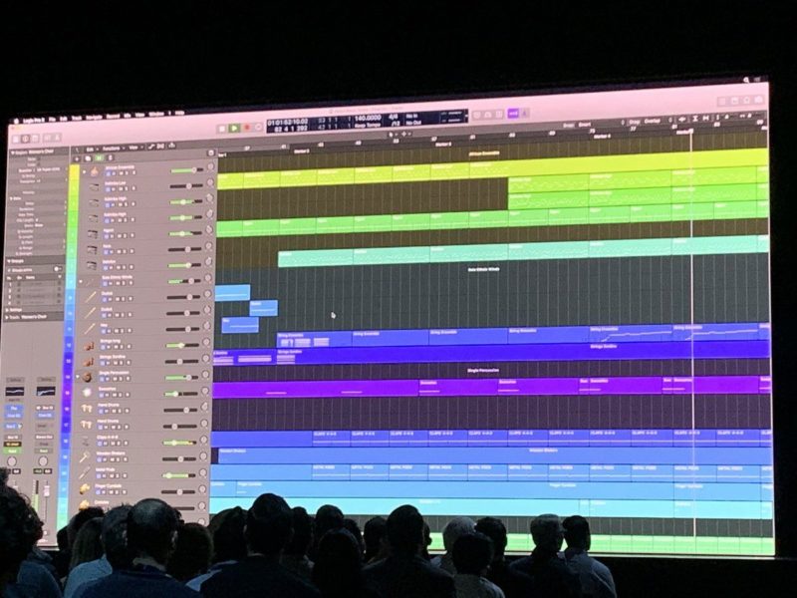Click the 4/4 time signature display
The image size is (797, 598).
393,117
